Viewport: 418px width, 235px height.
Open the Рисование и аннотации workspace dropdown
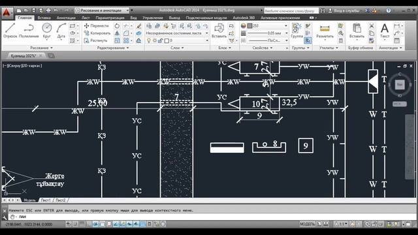tap(102, 10)
